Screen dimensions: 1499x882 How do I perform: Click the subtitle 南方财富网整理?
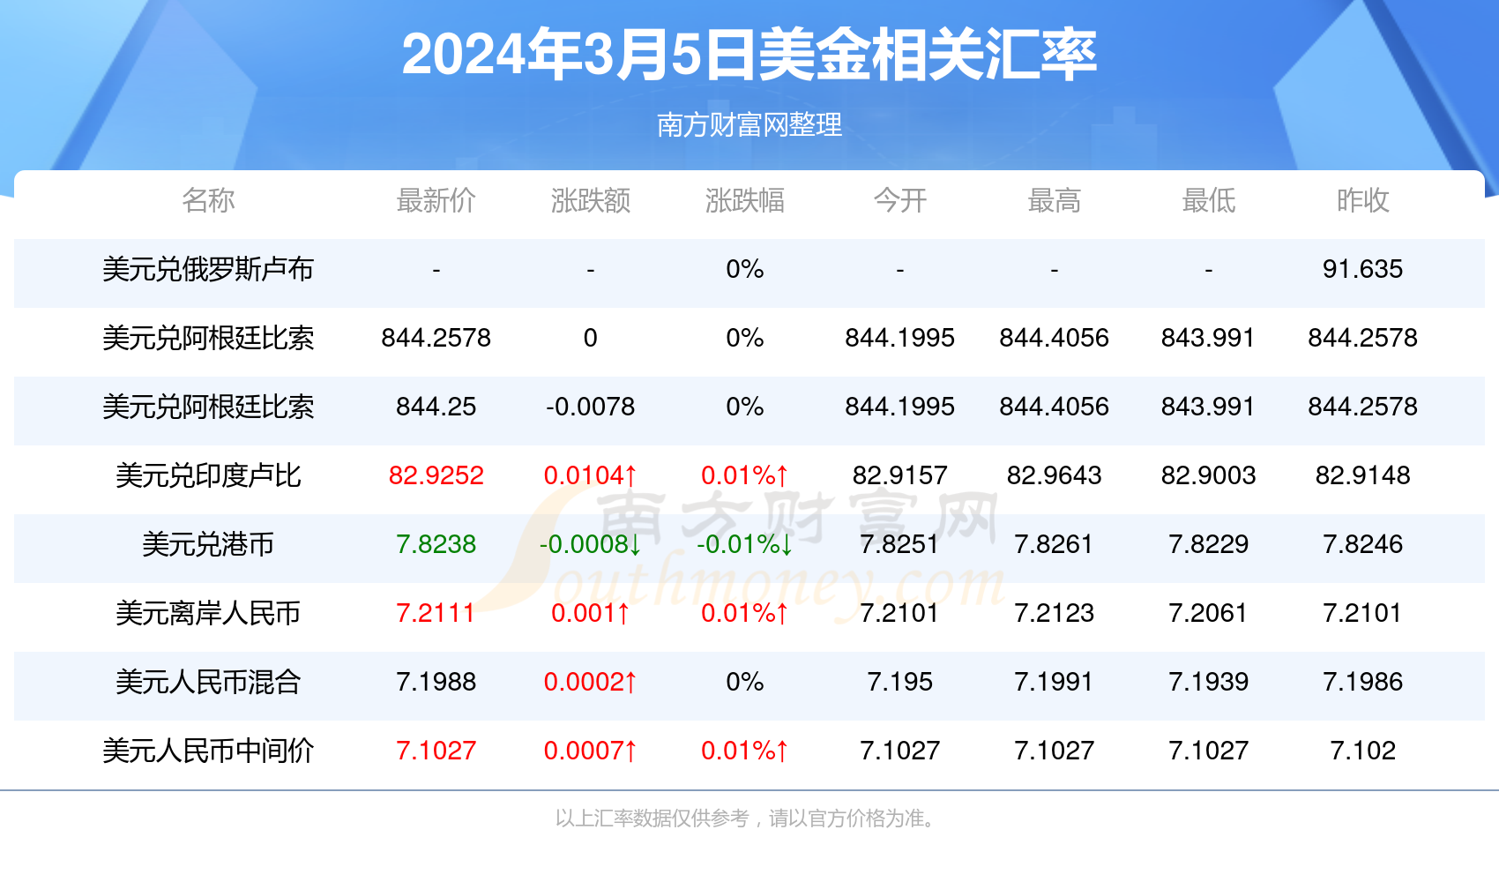749,125
